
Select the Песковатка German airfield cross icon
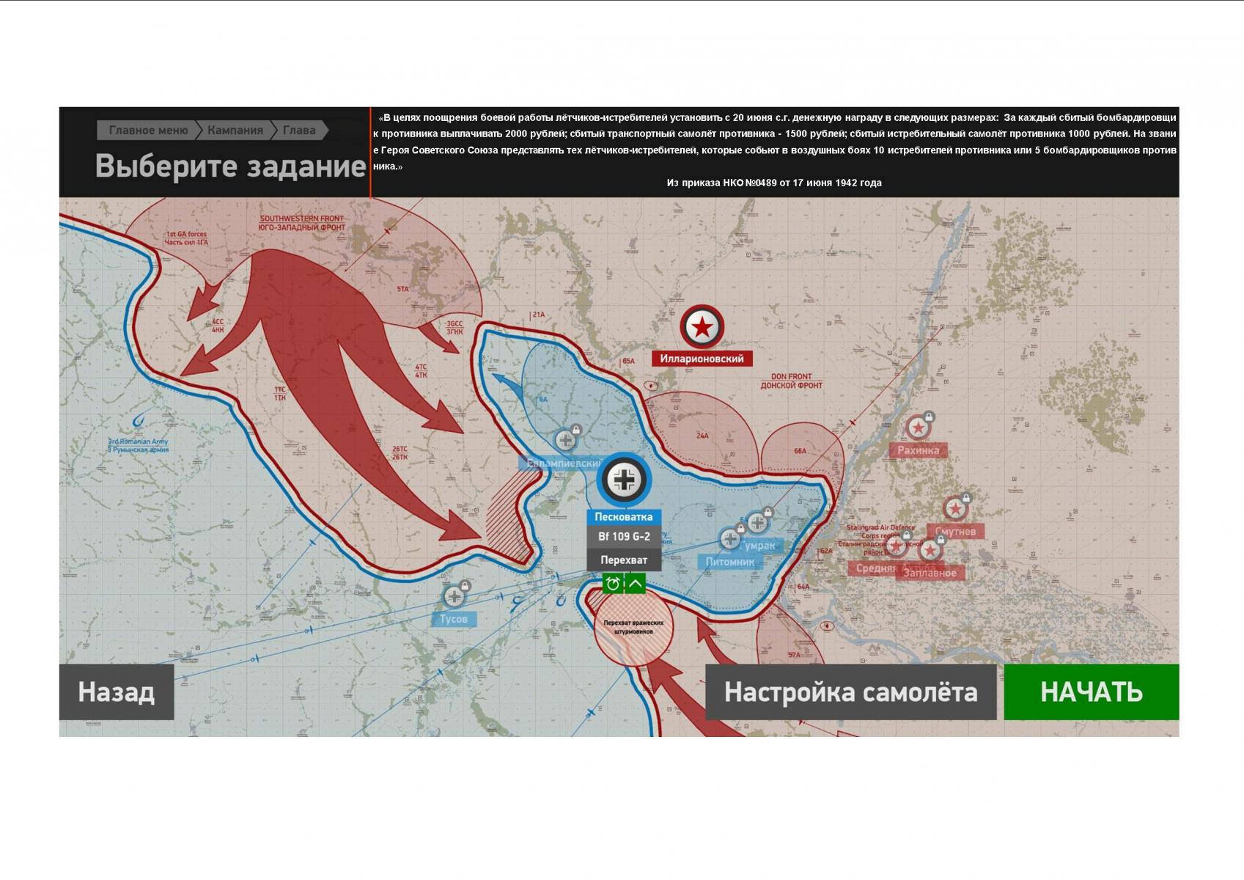tap(624, 480)
